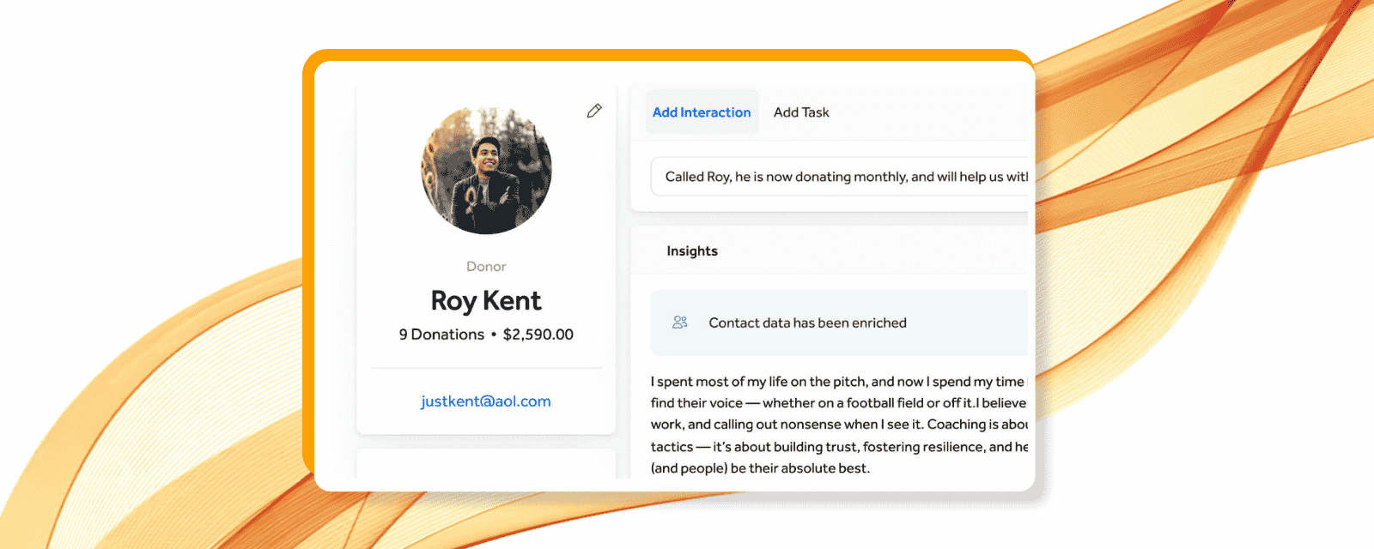
Task: Switch to the Add Task tab
Action: [x=801, y=112]
